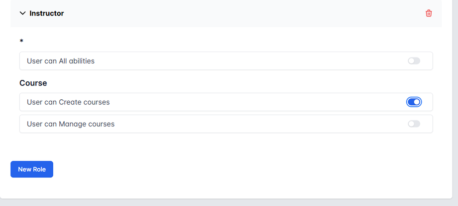
Task: Click blank middle of Manage courses row
Action: click(249, 124)
